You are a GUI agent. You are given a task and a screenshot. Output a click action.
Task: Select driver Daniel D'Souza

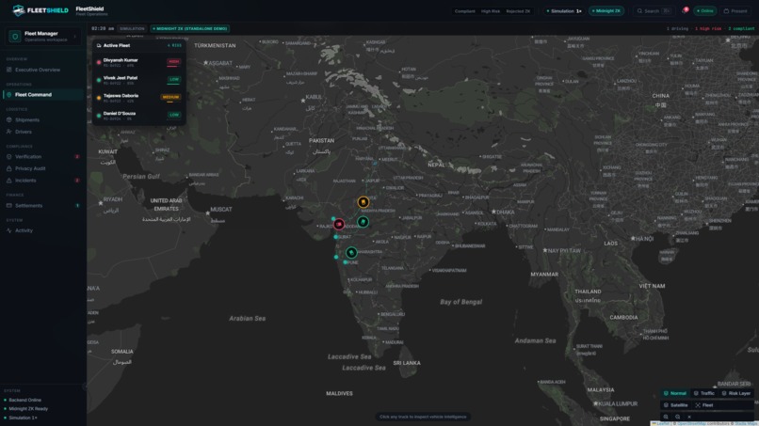pyautogui.click(x=139, y=116)
